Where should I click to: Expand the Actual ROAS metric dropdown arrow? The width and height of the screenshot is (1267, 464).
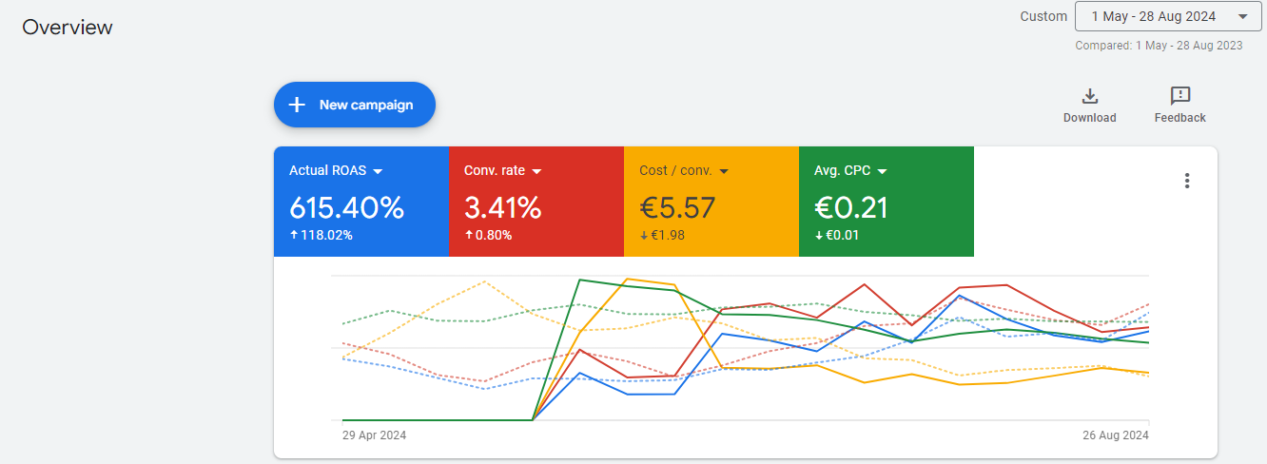378,171
